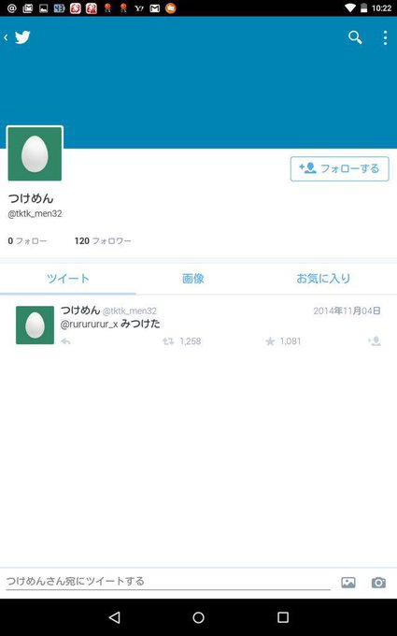Switch to the お気に入り tab
This screenshot has width=397, height=636.
[x=323, y=279]
